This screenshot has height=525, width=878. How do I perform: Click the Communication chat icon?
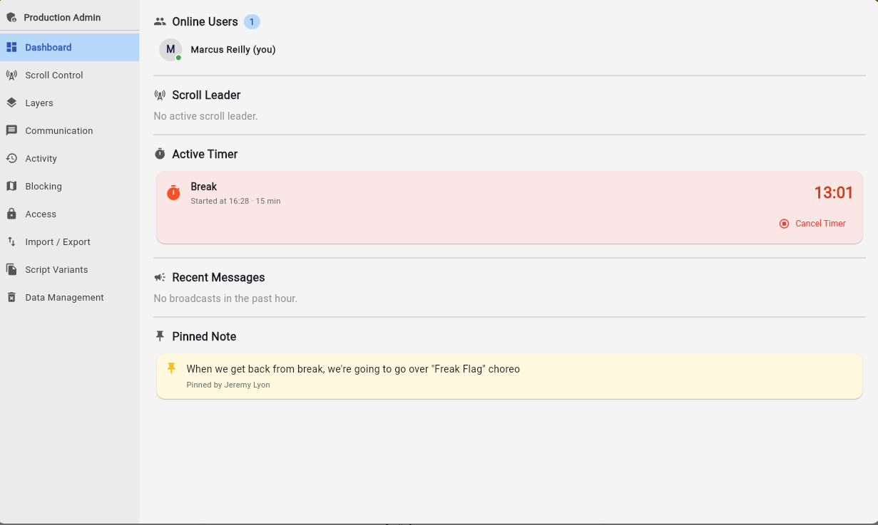click(x=11, y=130)
